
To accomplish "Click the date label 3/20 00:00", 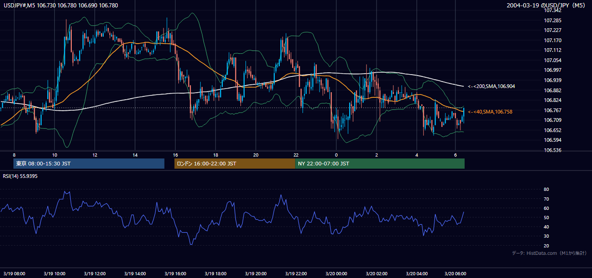I will pos(336,274).
